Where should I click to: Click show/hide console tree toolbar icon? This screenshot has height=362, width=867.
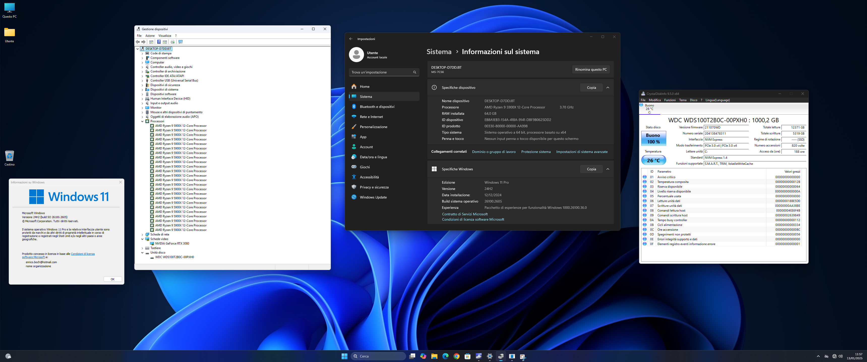tap(151, 42)
